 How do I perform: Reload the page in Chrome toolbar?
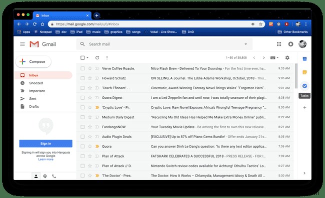click(x=34, y=24)
